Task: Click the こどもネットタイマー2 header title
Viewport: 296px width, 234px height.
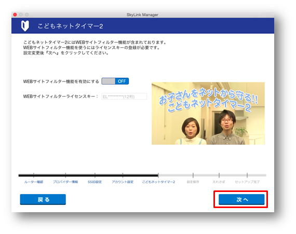Action: [71, 26]
